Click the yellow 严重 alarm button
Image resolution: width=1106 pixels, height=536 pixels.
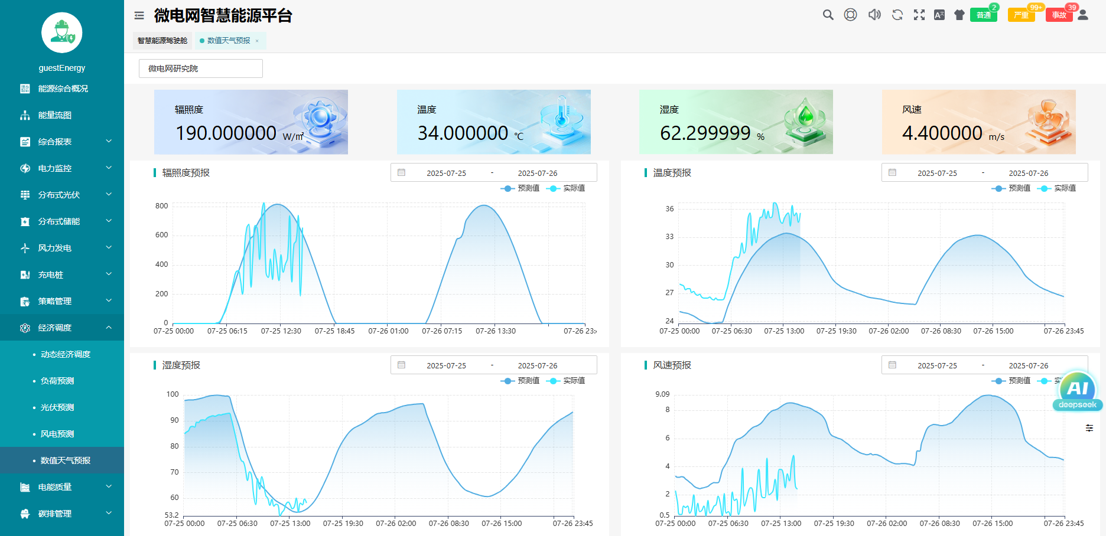(x=1021, y=15)
